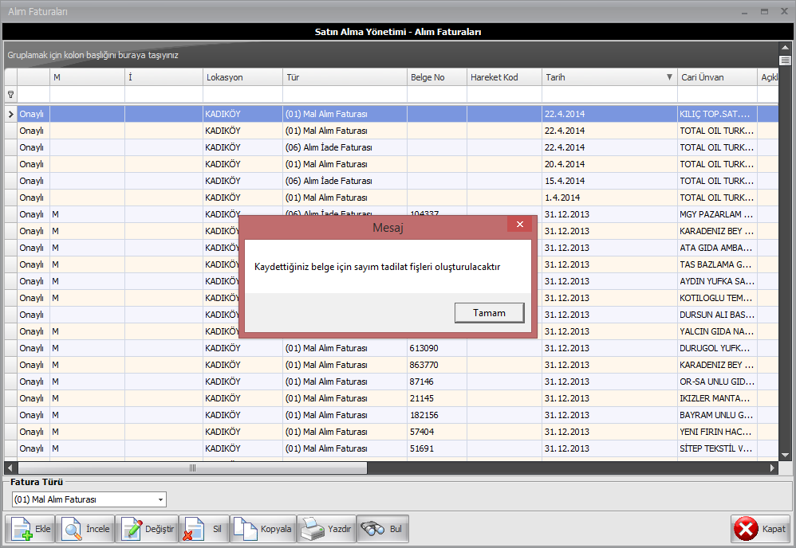Confirm the message with Tamam

(489, 313)
